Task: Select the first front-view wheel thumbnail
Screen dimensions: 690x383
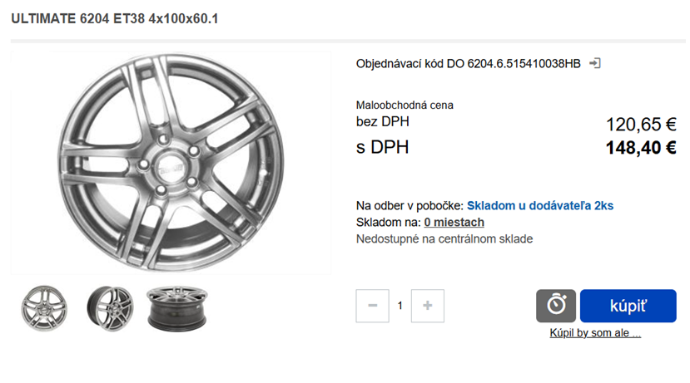Action: (x=42, y=307)
